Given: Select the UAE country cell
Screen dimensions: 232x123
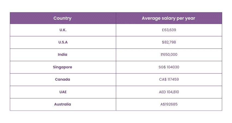Looking at the screenshot, I should pyautogui.click(x=63, y=92).
